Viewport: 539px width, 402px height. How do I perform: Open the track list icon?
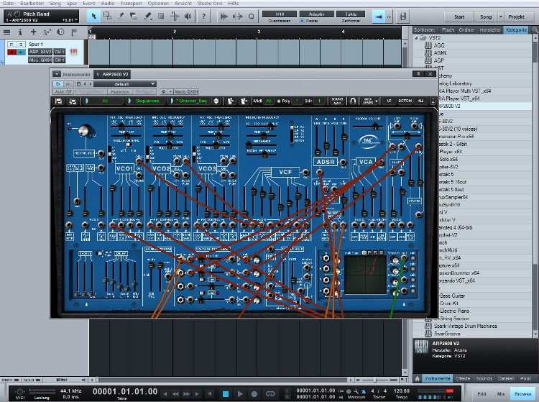(6, 32)
